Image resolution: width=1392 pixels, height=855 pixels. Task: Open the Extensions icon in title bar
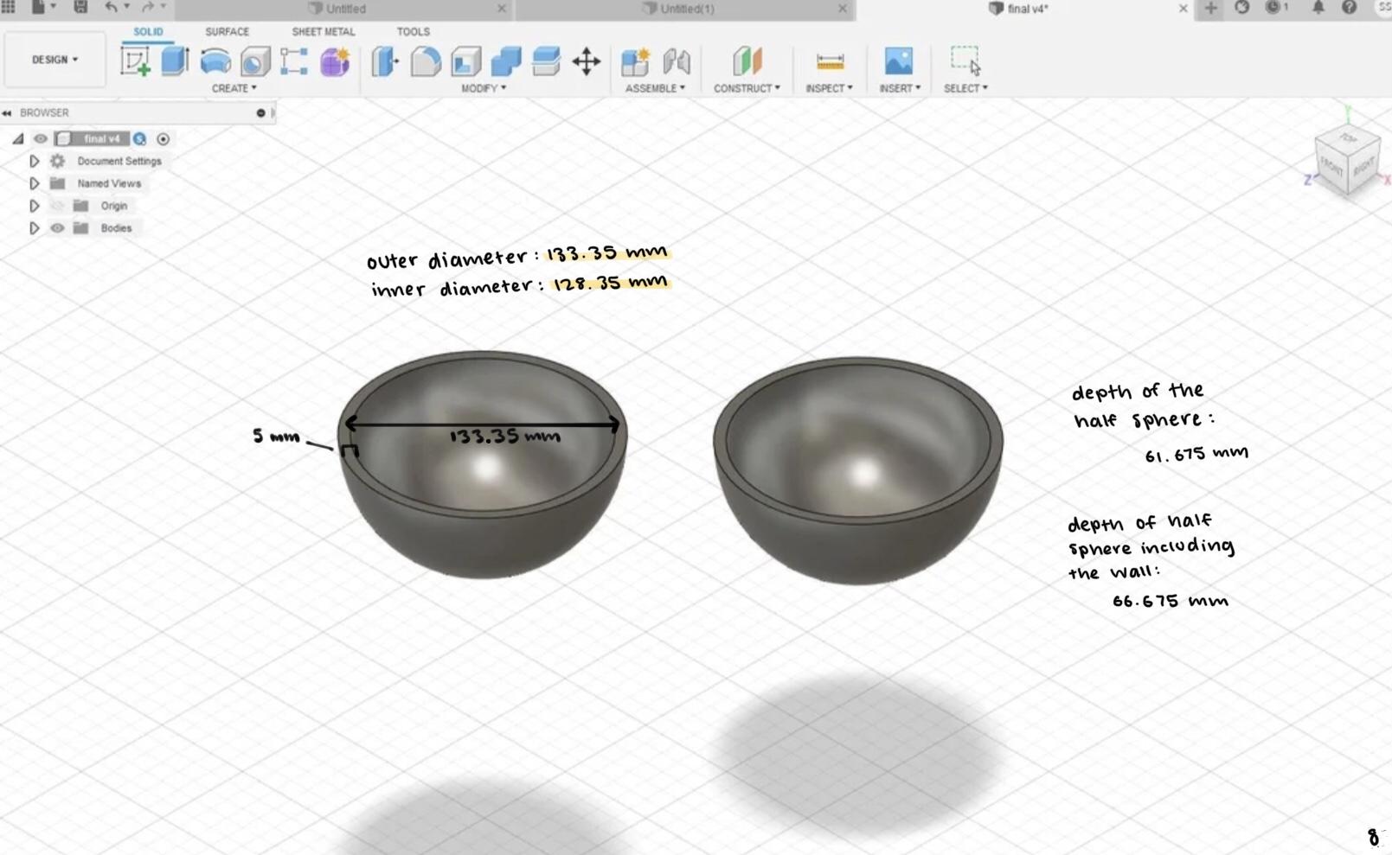tap(1242, 8)
